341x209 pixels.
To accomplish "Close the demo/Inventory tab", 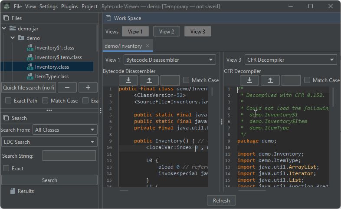I will pyautogui.click(x=148, y=46).
